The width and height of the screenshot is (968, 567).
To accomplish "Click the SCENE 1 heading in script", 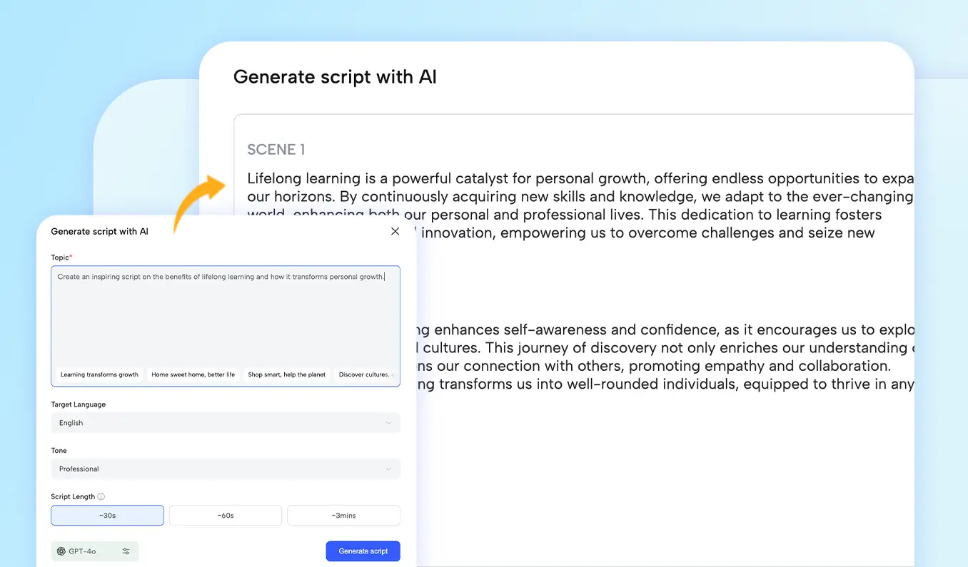I will (276, 150).
